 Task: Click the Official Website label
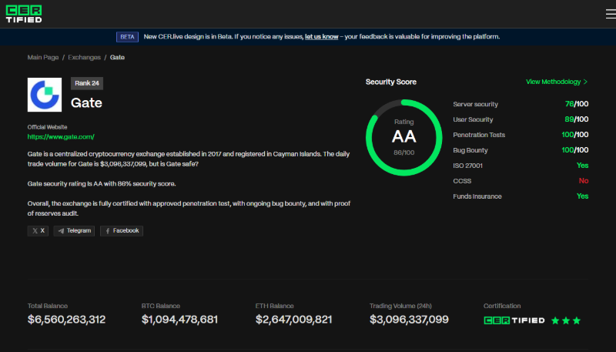point(47,127)
